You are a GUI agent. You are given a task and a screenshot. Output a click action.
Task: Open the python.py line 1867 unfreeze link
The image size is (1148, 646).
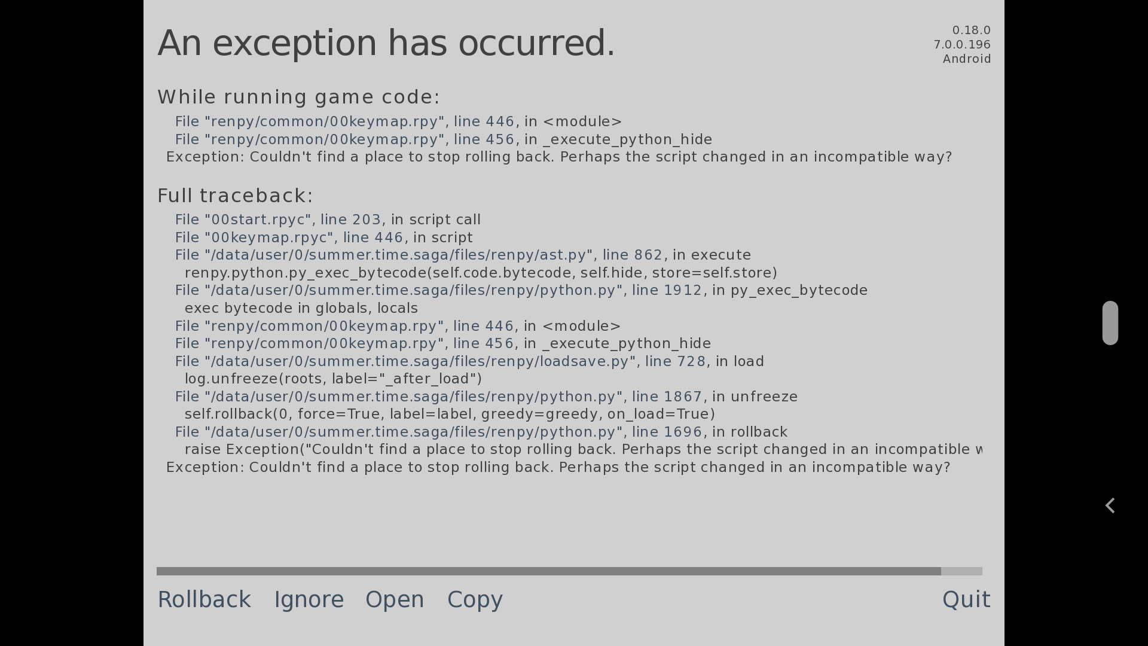[x=438, y=397]
